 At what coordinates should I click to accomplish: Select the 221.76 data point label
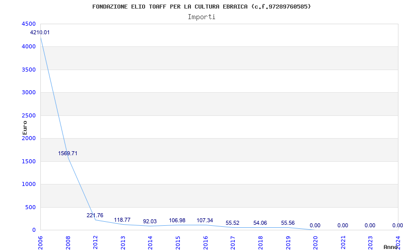tap(95, 216)
